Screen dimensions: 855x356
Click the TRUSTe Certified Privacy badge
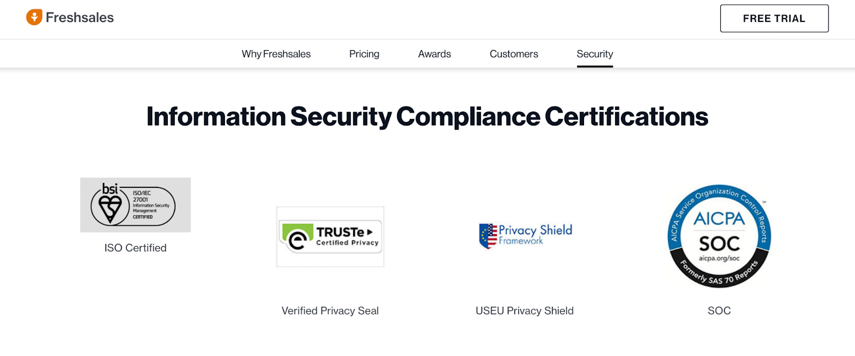(330, 237)
